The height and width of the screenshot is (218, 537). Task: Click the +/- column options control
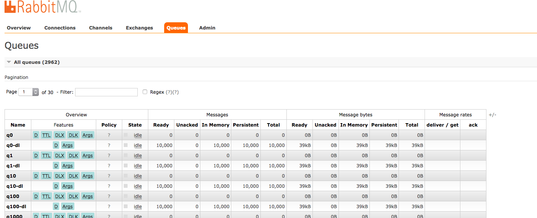coord(492,114)
